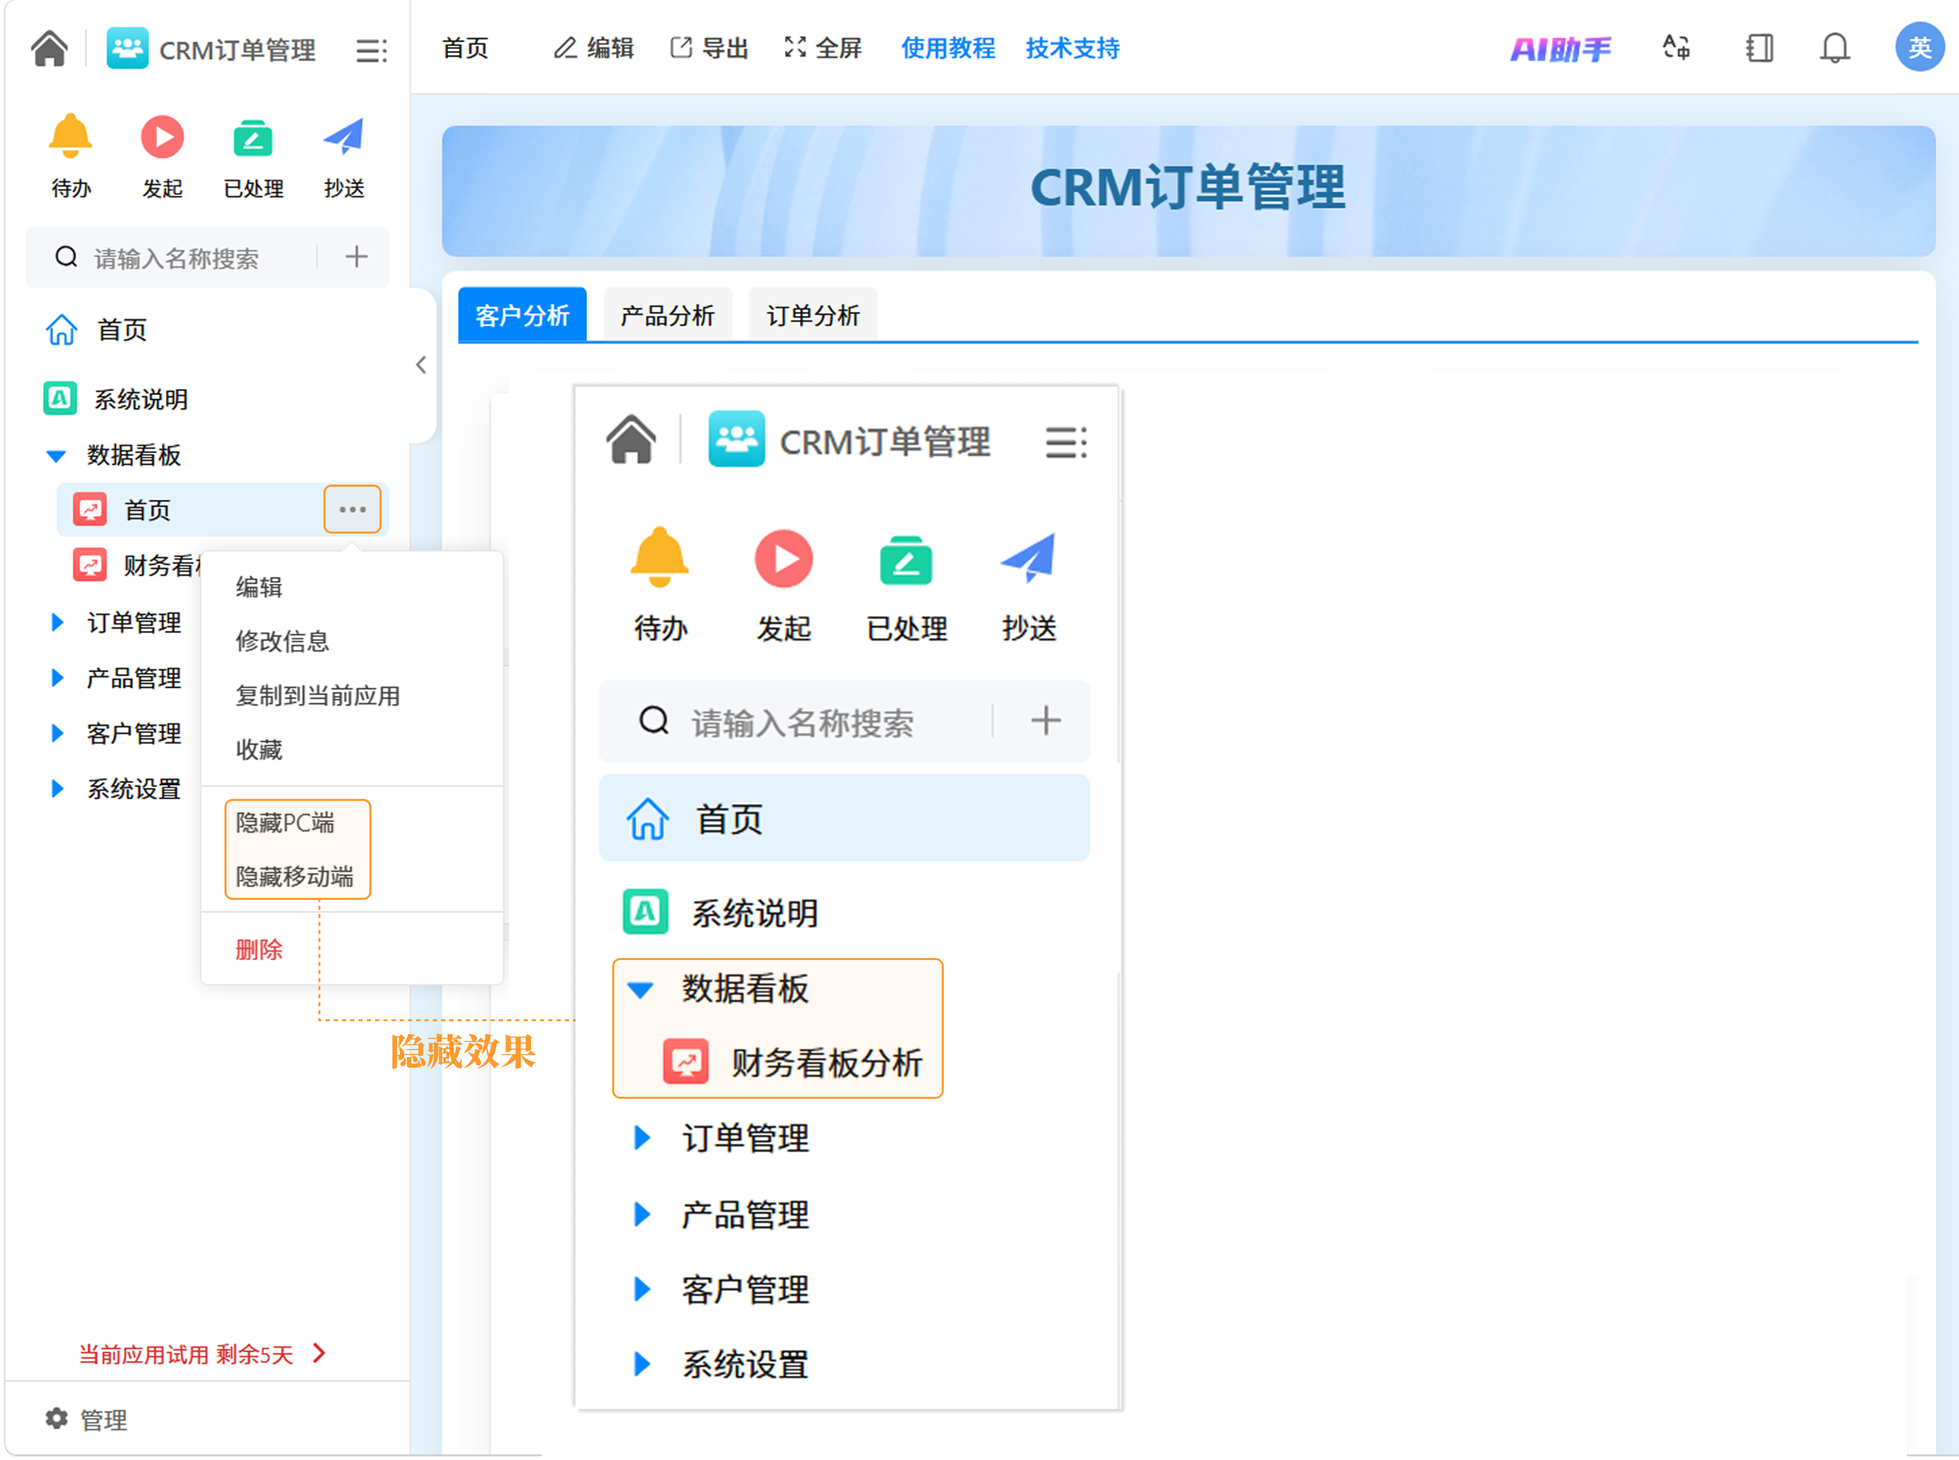The width and height of the screenshot is (1959, 1460).
Task: Select highlighted 首页 row in preview panel
Action: coord(844,818)
